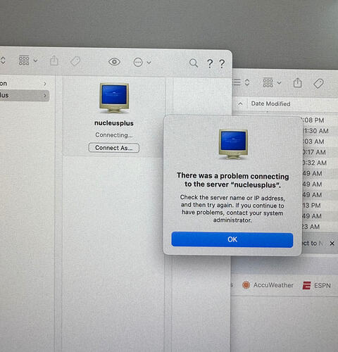Click the Share icon in front Finder window
Screen dimensions: 338x352
(54, 61)
